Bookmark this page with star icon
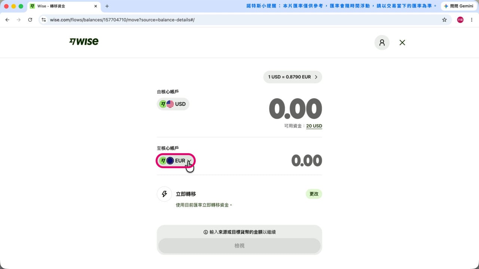The image size is (479, 269). pyautogui.click(x=445, y=20)
